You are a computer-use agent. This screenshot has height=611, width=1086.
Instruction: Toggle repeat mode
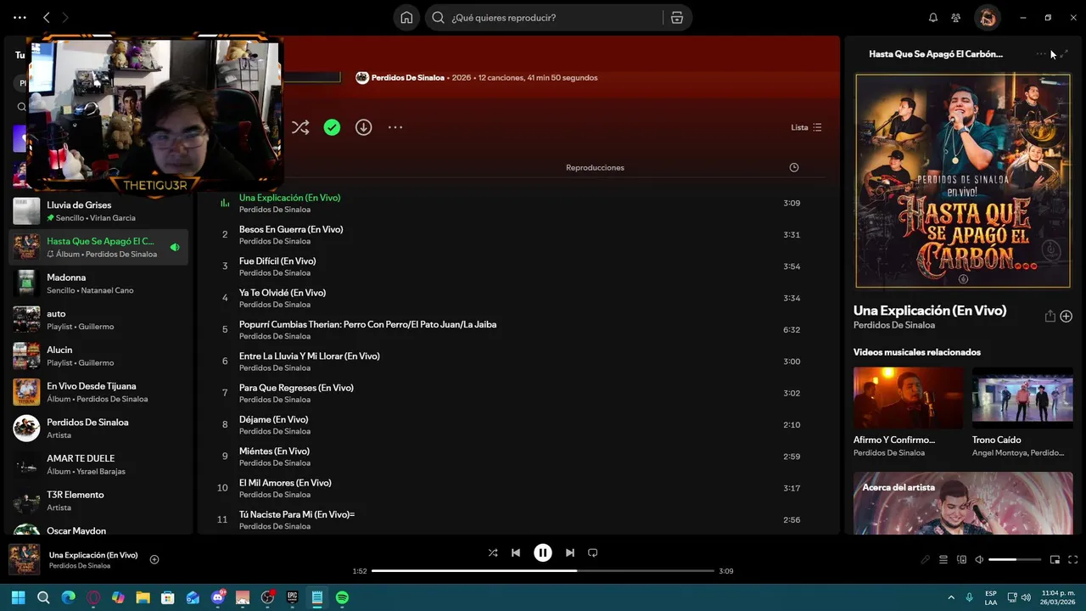(593, 552)
